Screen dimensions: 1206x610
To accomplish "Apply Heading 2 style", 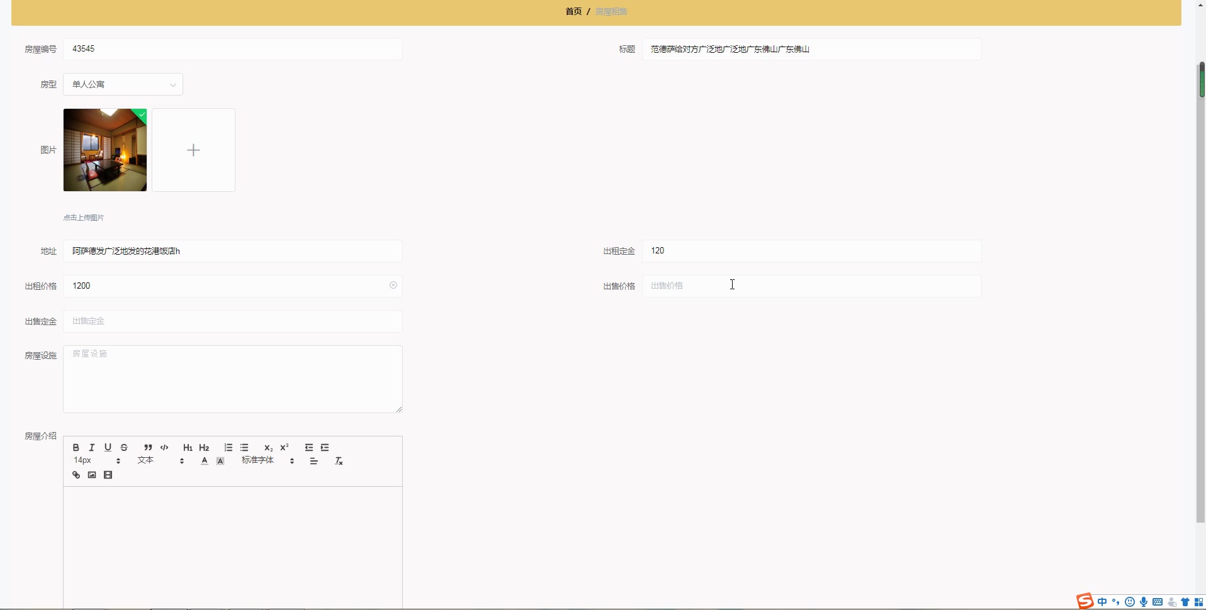I will (x=204, y=448).
